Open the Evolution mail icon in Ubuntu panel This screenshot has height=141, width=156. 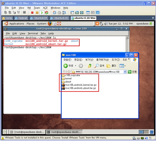tap(55, 24)
